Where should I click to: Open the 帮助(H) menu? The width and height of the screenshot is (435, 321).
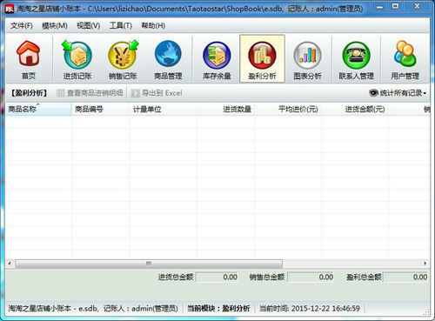click(153, 26)
